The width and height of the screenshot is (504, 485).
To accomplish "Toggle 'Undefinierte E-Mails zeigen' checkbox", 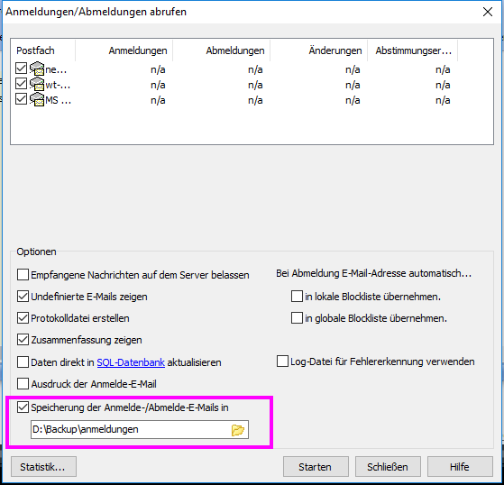I will pos(23,297).
